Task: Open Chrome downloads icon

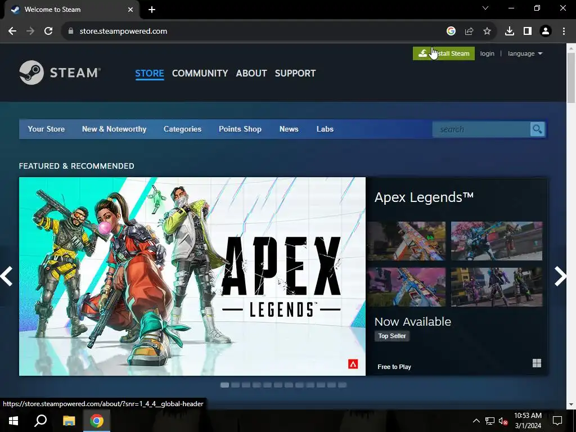Action: click(510, 31)
